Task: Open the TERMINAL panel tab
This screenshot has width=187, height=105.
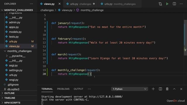Action: (x=47, y=89)
